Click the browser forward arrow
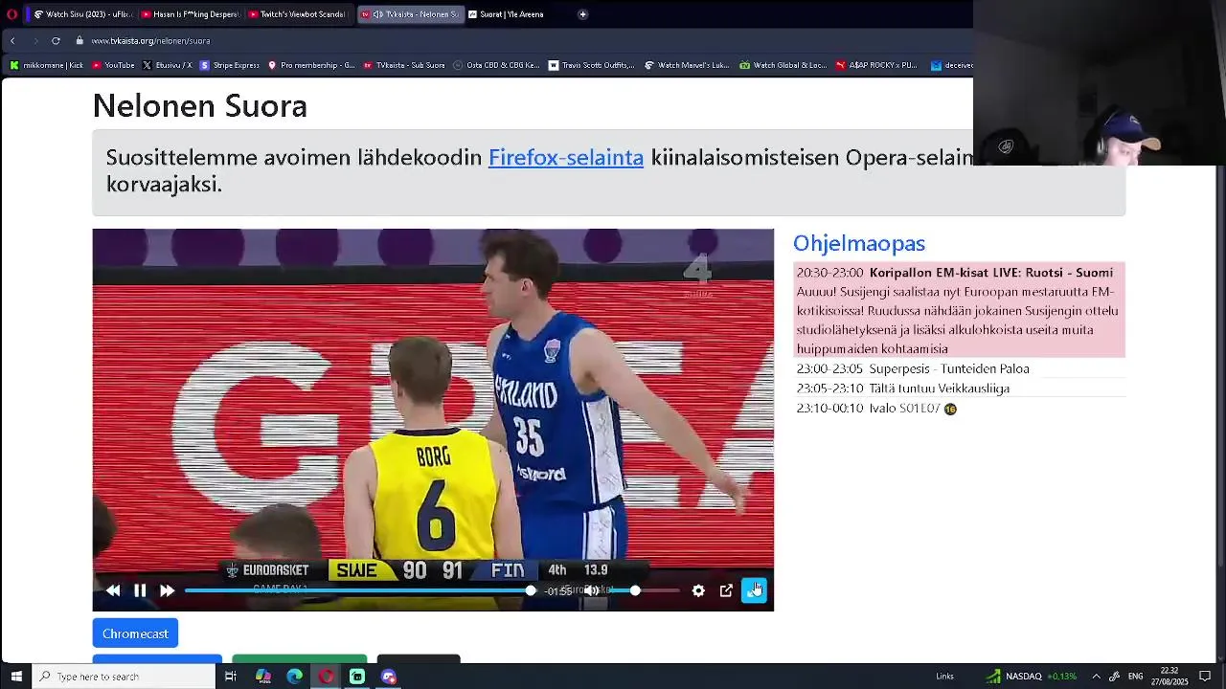Viewport: 1226px width, 689px height. (x=34, y=41)
